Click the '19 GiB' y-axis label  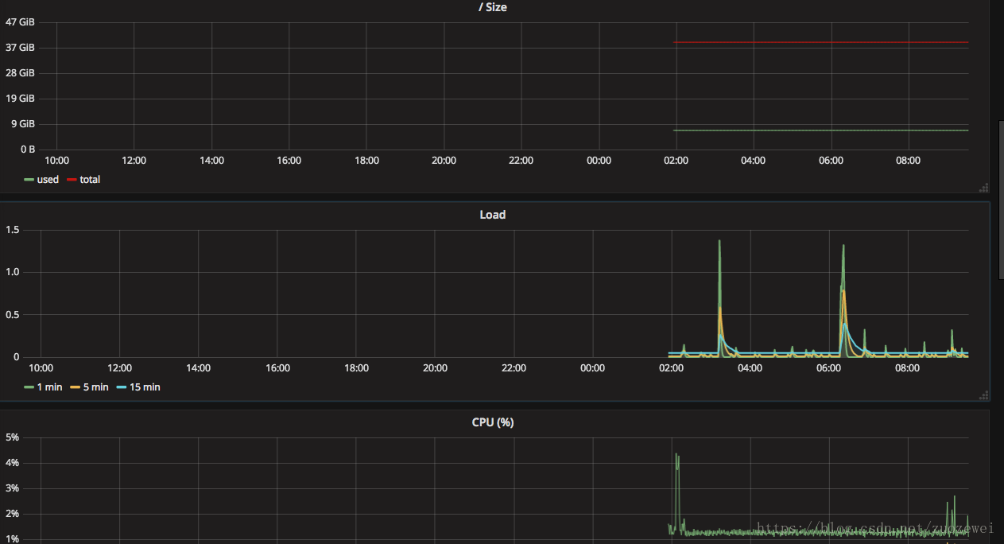pos(20,99)
